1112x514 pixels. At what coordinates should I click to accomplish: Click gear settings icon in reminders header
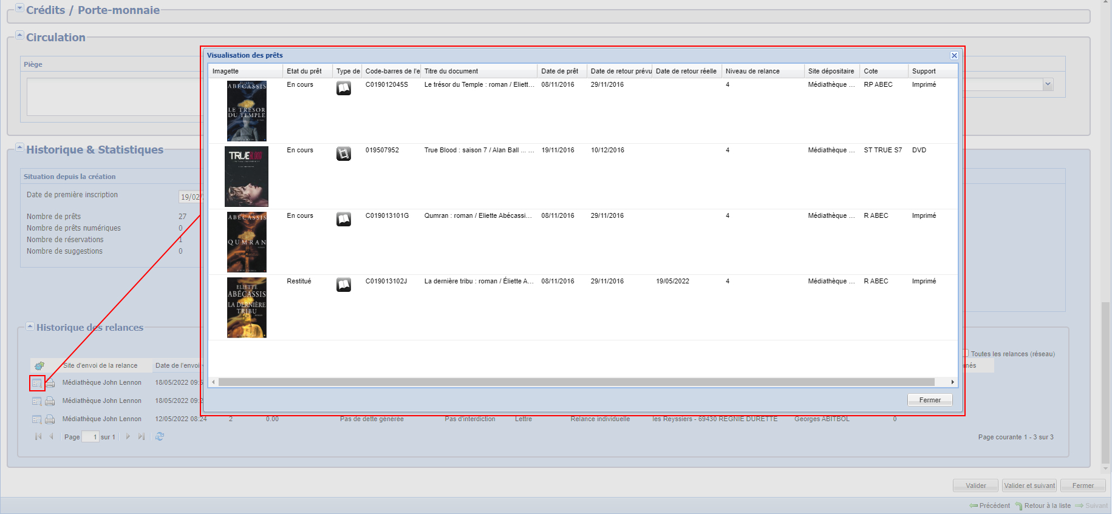39,366
